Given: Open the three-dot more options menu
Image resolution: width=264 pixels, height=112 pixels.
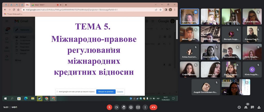Looking at the screenshot, I should (x=145, y=107).
